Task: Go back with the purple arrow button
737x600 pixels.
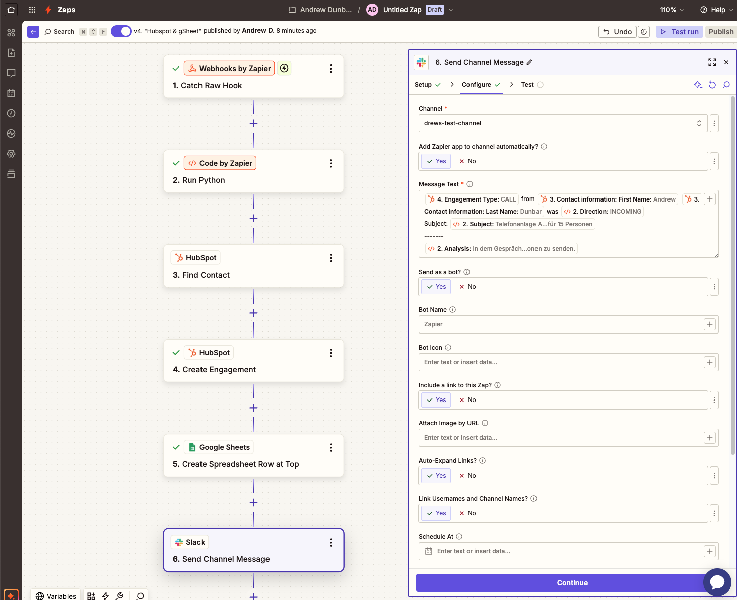Action: click(33, 32)
